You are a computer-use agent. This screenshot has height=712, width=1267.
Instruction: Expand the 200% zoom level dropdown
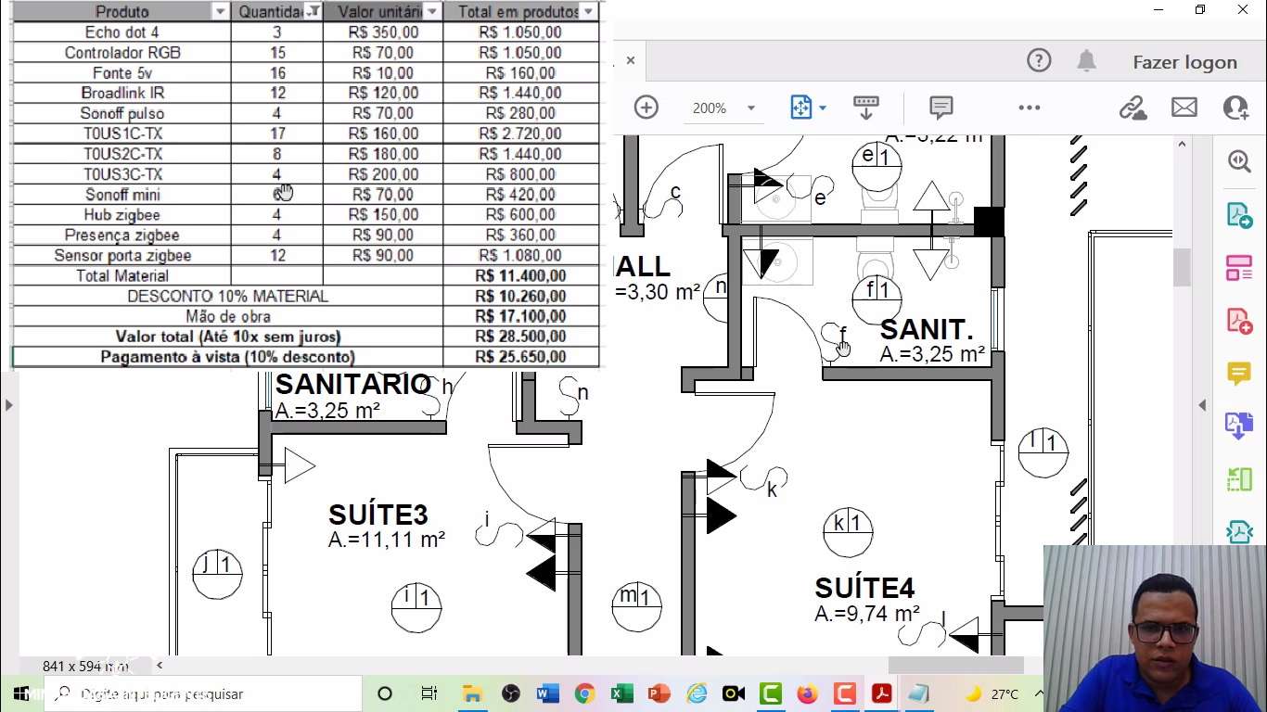click(751, 108)
